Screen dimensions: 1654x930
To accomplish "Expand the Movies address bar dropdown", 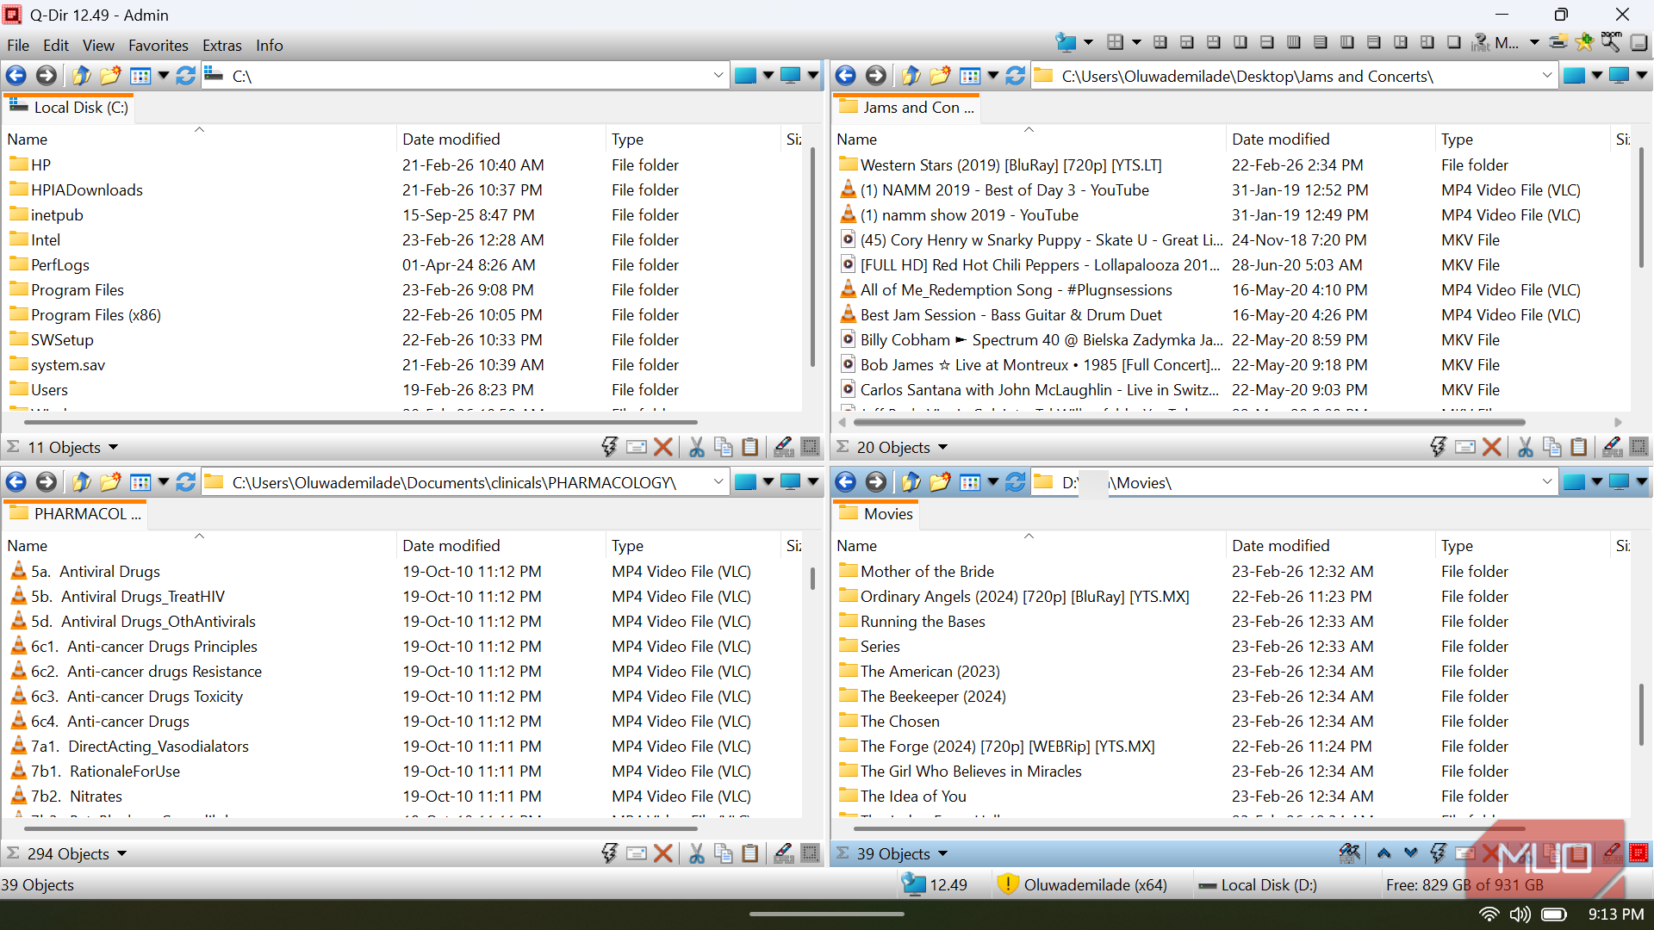I will point(1546,482).
